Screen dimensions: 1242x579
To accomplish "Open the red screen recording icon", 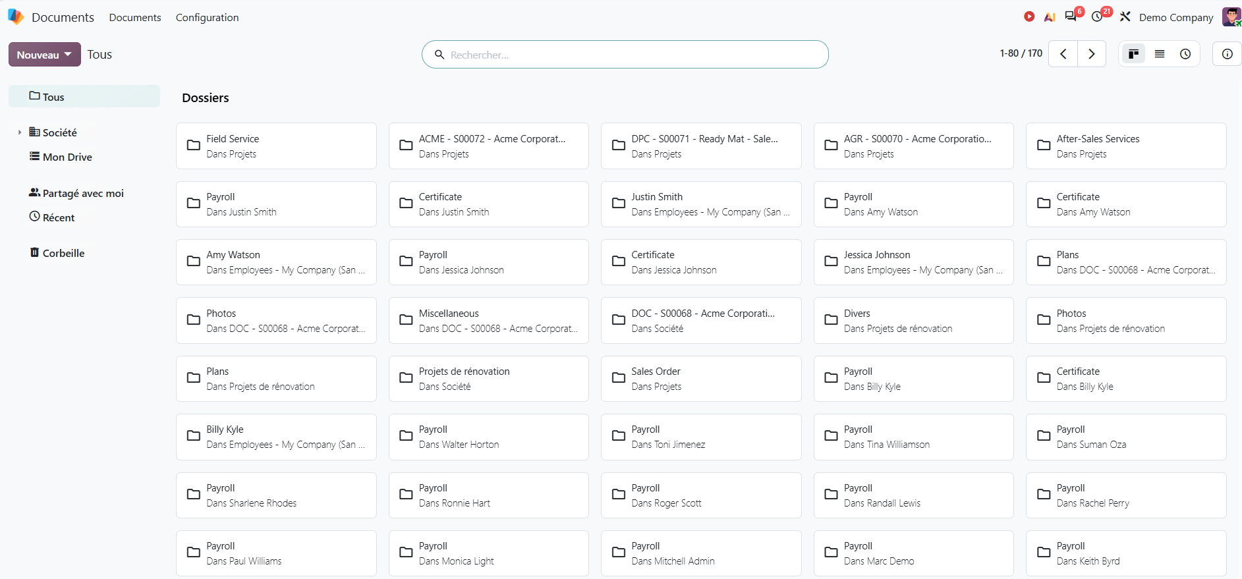I will pos(1029,16).
